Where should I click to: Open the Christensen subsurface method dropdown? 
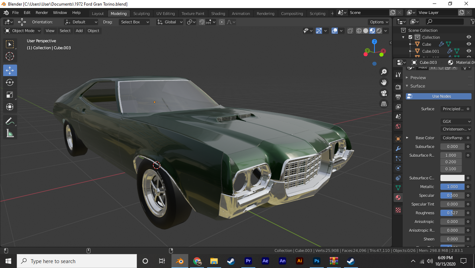(x=456, y=129)
